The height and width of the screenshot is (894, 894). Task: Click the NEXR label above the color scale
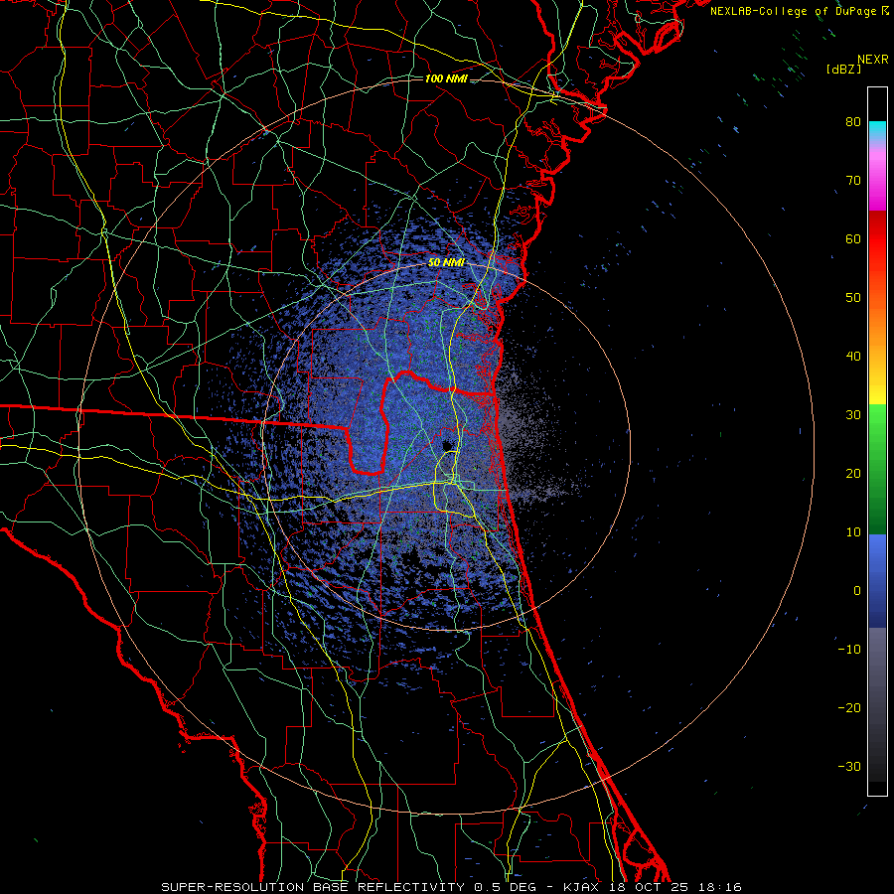(x=872, y=60)
